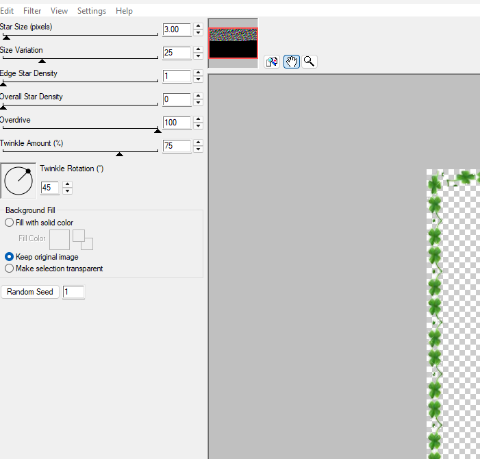Select the hand pan tool
Image resolution: width=480 pixels, height=459 pixels.
pyautogui.click(x=291, y=62)
